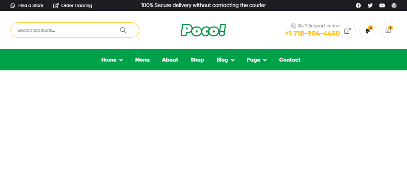407x188 pixels.
Task: Click the magnifier search icon
Action: [123, 30]
